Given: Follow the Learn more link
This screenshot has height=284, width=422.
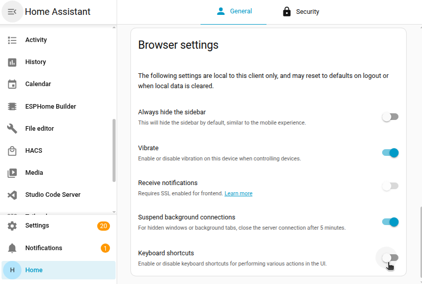Looking at the screenshot, I should (238, 194).
